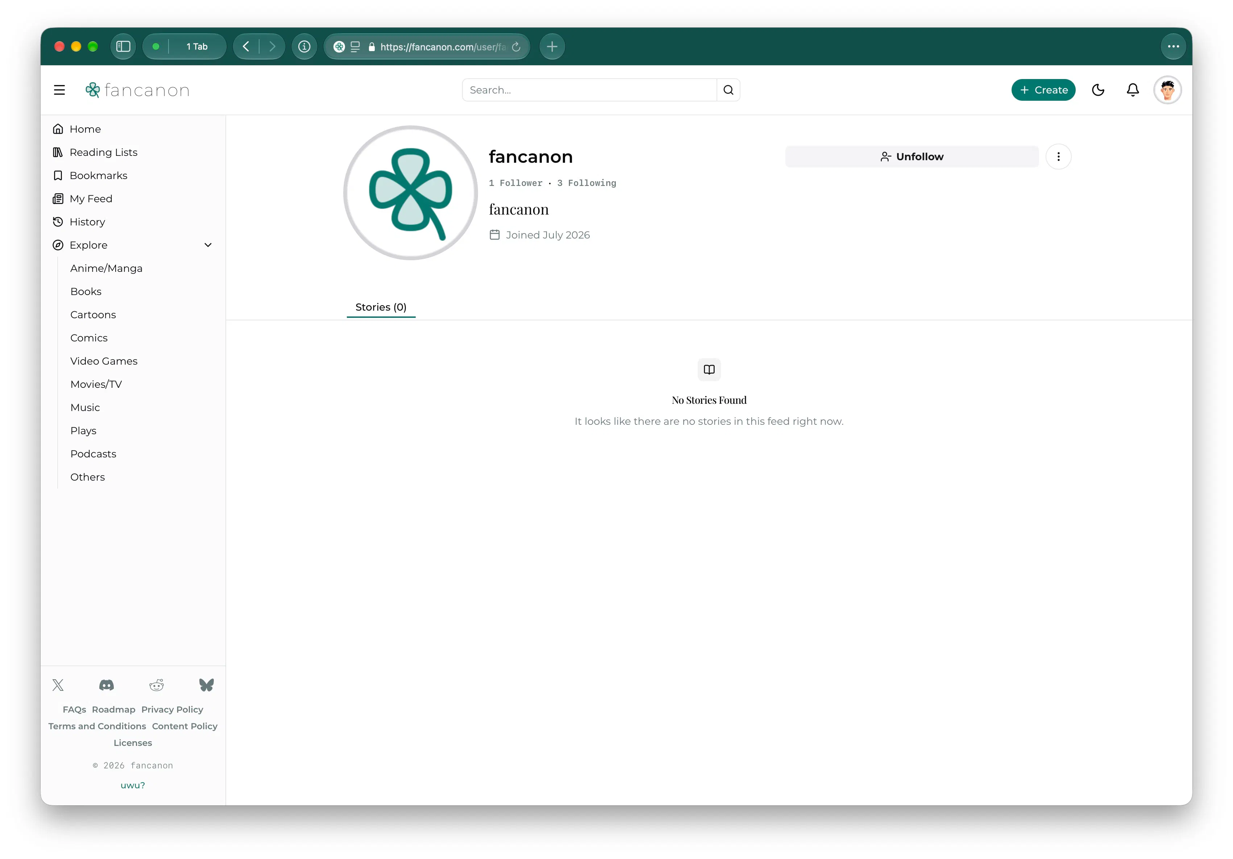Select the Stories (0) tab
Image resolution: width=1233 pixels, height=859 pixels.
click(x=381, y=307)
